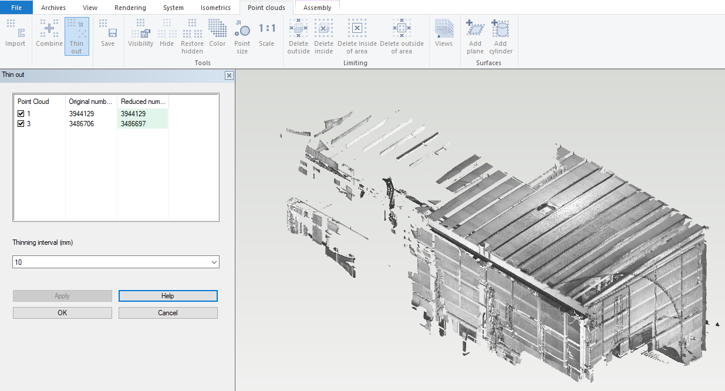
Task: Open the File menu
Action: pyautogui.click(x=16, y=8)
